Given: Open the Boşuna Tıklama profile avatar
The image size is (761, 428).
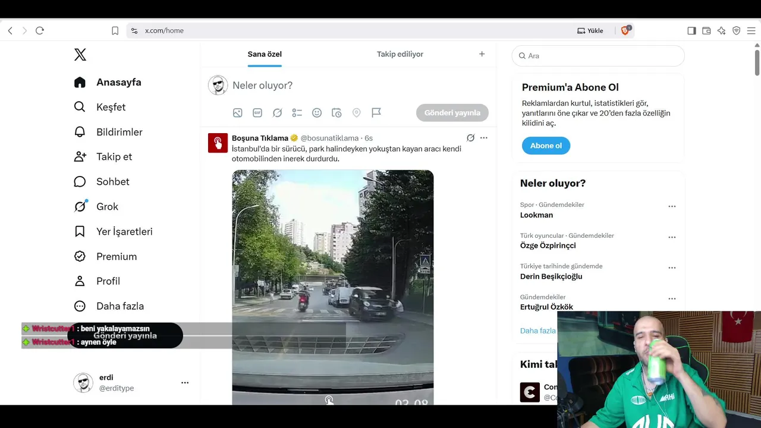Looking at the screenshot, I should coord(218,143).
